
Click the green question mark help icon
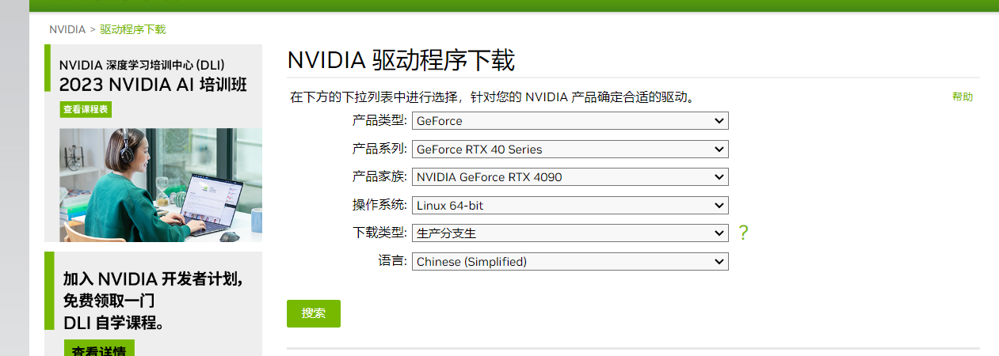tap(743, 233)
